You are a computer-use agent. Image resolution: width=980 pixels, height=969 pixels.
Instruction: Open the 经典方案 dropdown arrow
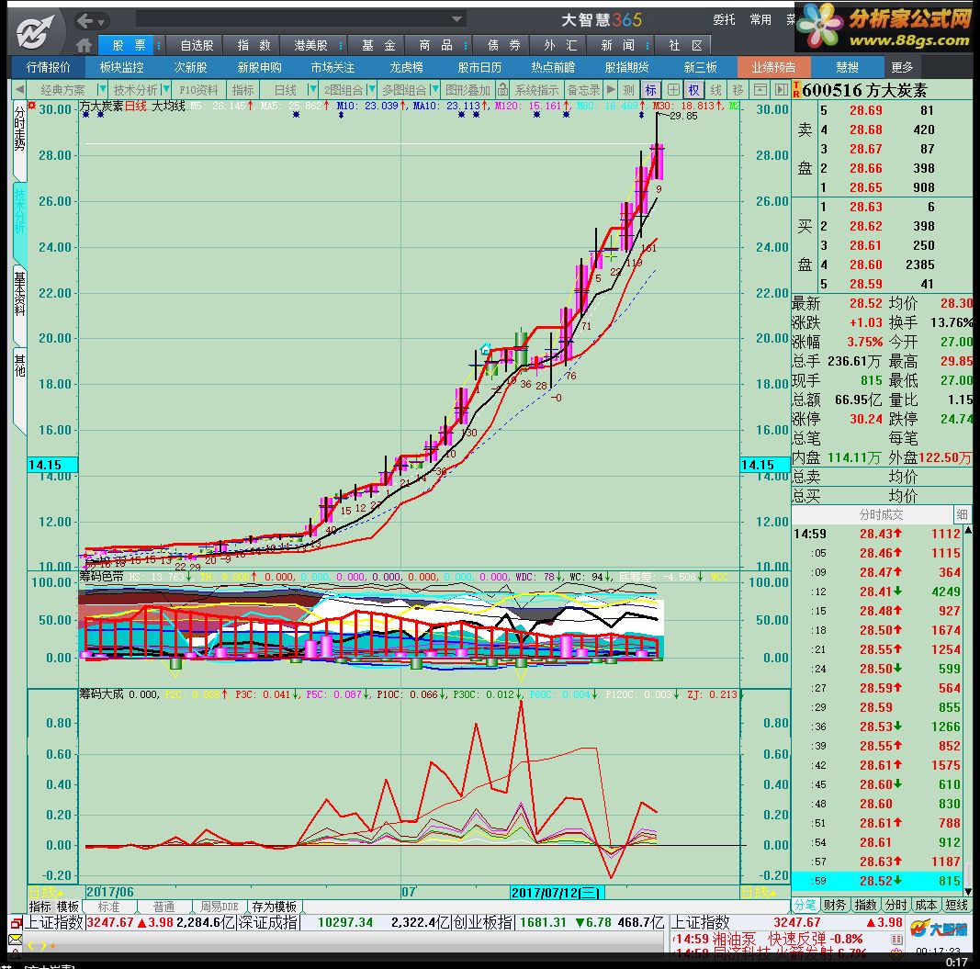tap(103, 90)
